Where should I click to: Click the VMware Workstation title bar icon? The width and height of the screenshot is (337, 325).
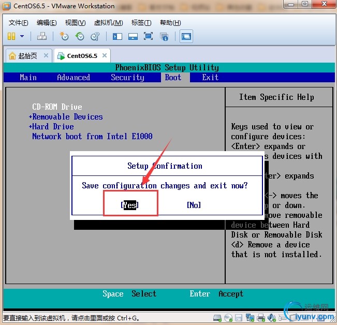6,6
